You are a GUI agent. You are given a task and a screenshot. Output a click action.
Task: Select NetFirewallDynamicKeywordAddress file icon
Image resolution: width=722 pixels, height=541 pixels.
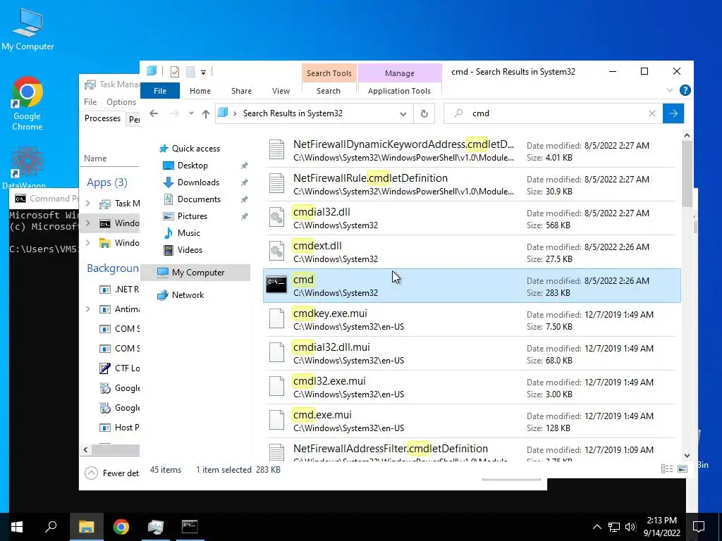coord(276,149)
